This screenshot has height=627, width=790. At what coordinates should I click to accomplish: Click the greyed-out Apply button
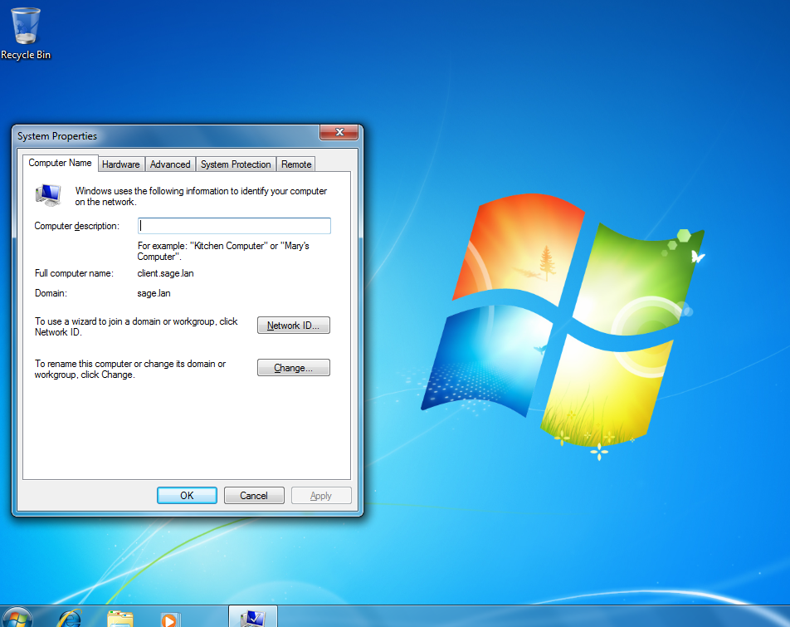pyautogui.click(x=321, y=496)
